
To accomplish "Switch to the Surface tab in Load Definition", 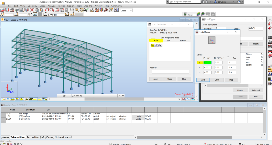I will tap(183, 41).
